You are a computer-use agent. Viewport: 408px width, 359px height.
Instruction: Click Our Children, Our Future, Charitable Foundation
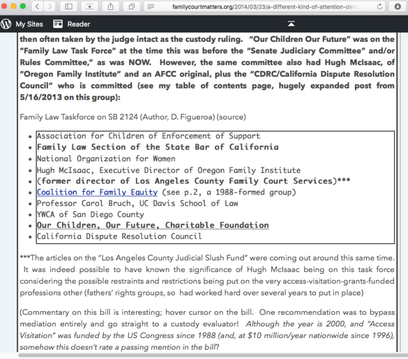coord(152,225)
